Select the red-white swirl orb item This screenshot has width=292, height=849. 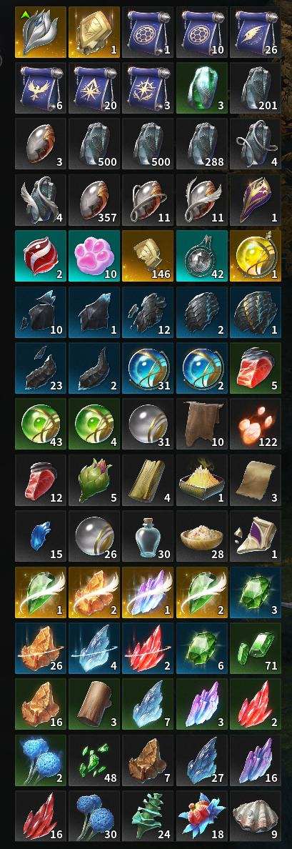tap(41, 256)
